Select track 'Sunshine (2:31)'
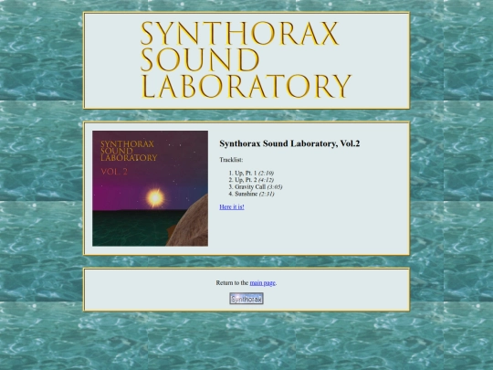 point(255,194)
